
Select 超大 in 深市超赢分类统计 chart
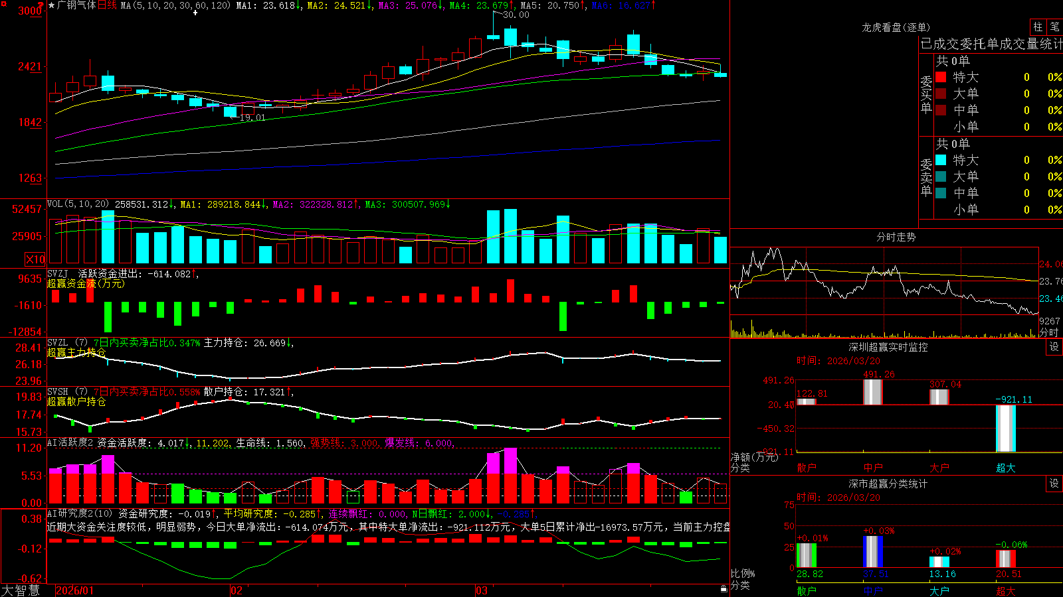tap(1006, 590)
